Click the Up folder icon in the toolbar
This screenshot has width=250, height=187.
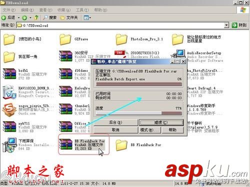click(36, 17)
